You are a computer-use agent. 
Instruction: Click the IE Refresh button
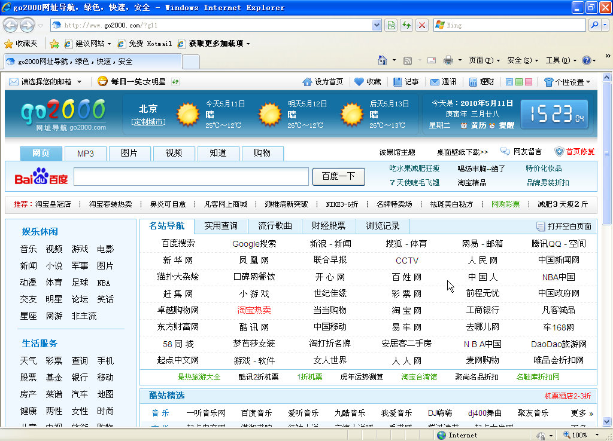pos(407,25)
